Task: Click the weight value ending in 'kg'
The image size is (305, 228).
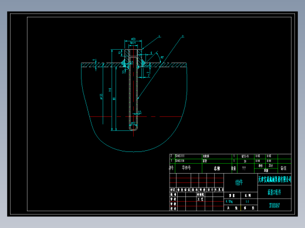Action: (229, 202)
